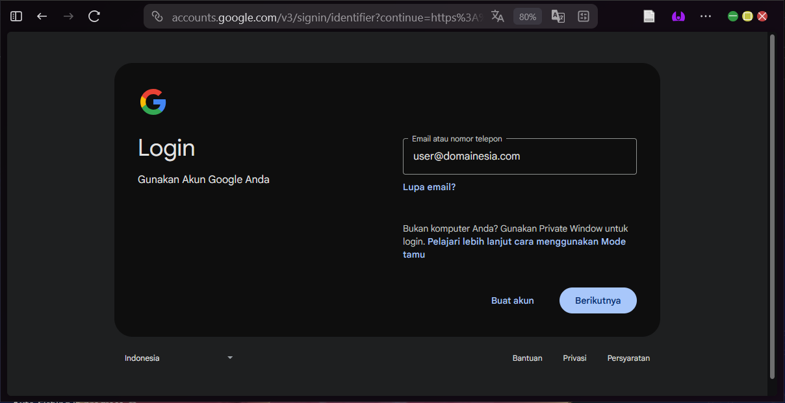The image size is (785, 403).
Task: Click the Bantuan menu item
Action: click(527, 358)
